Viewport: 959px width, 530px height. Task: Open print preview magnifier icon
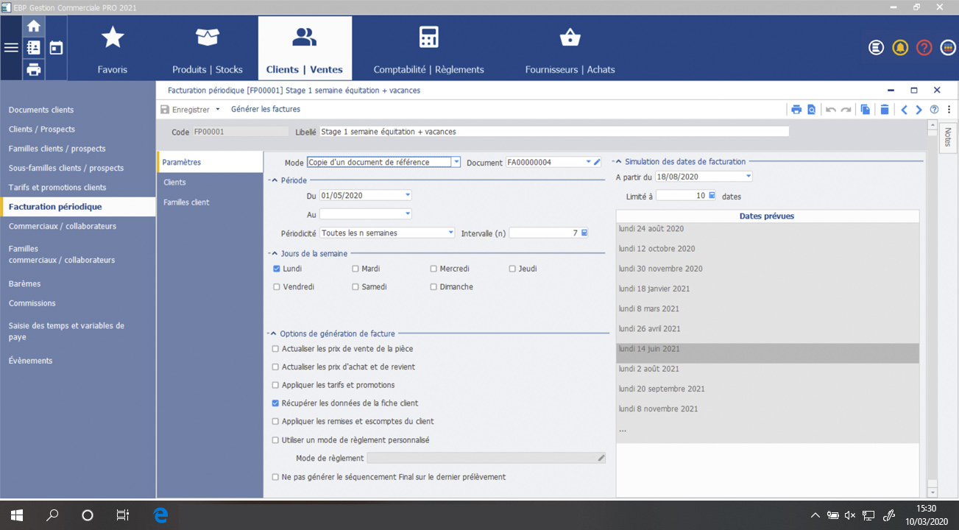(x=811, y=110)
